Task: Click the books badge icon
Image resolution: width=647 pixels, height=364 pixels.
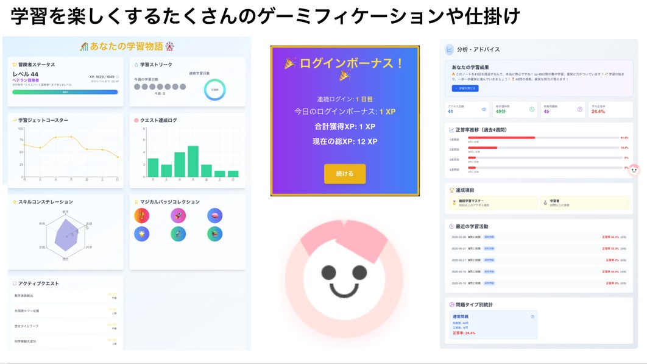Action: click(214, 234)
